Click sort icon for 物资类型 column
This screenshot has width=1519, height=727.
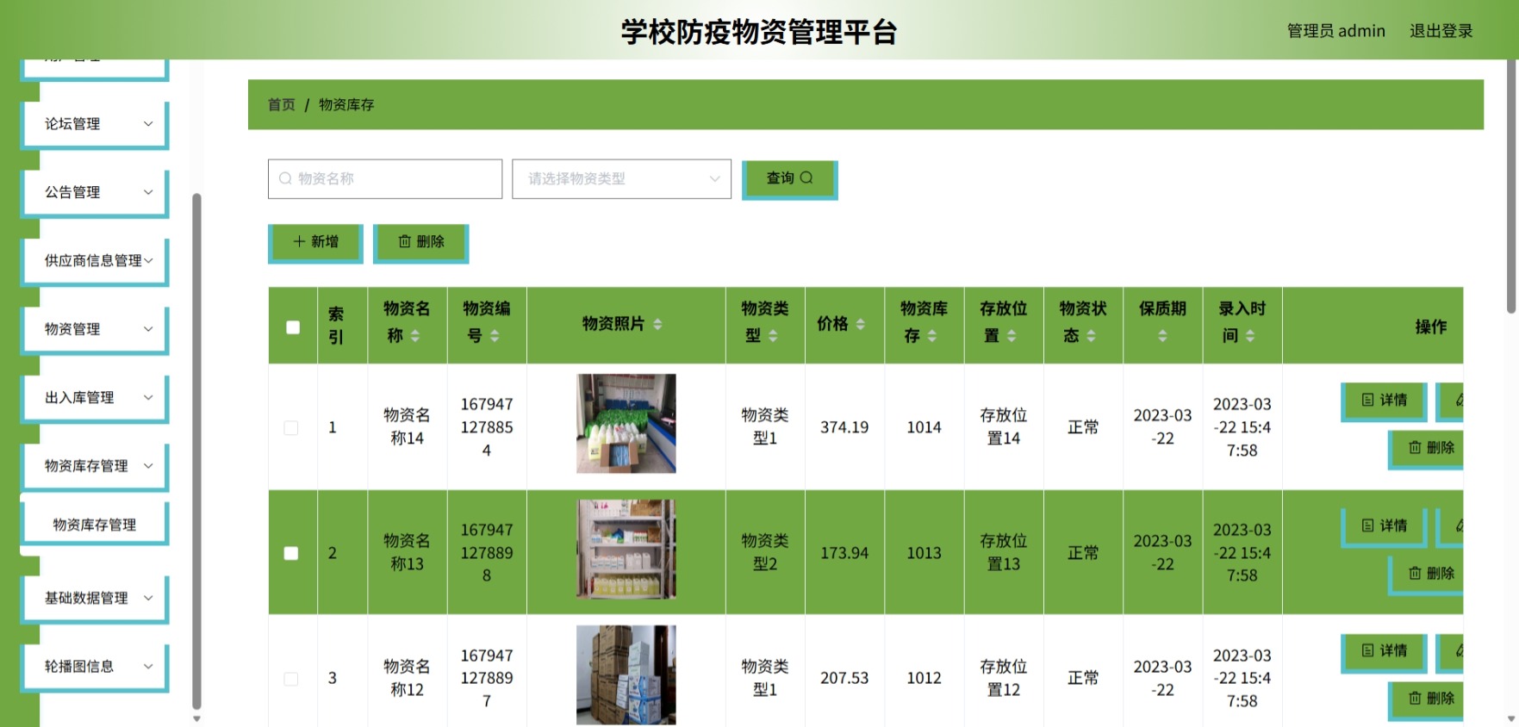click(773, 336)
